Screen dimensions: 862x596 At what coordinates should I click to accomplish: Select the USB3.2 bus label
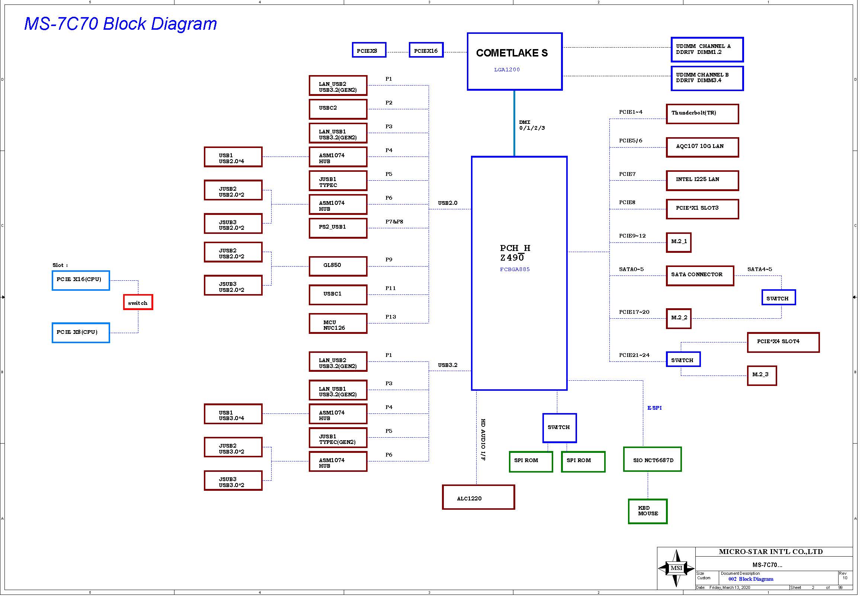pos(448,365)
